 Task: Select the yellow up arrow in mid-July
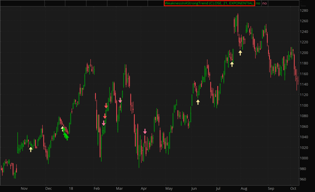232,64
